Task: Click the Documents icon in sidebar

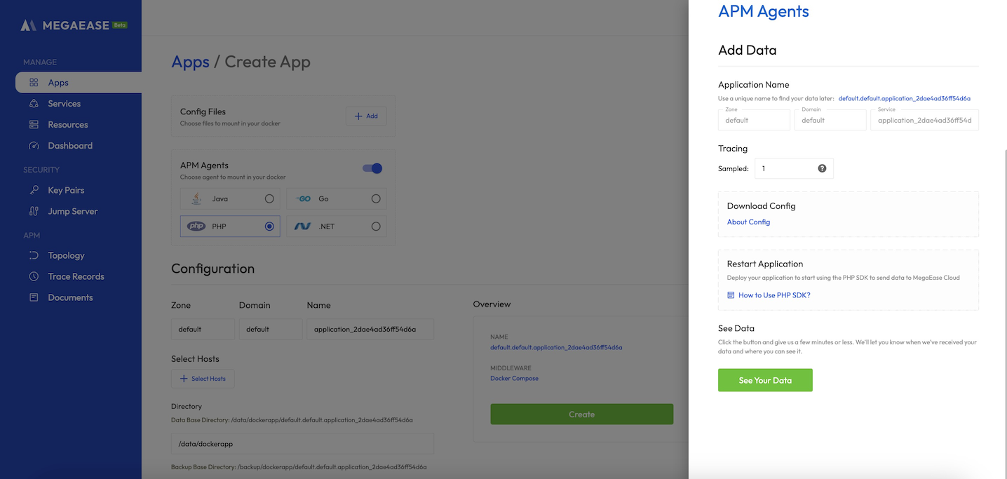Action: pos(34,297)
